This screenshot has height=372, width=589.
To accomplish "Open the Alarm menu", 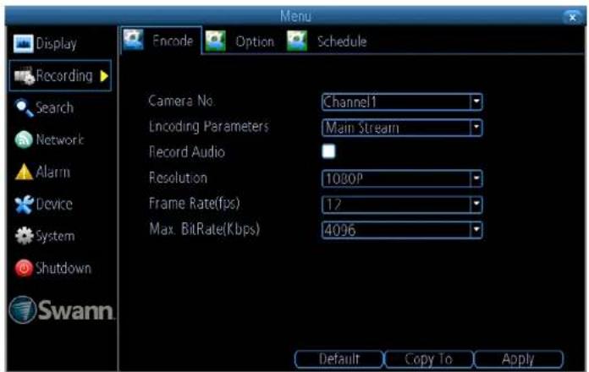I will 42,172.
